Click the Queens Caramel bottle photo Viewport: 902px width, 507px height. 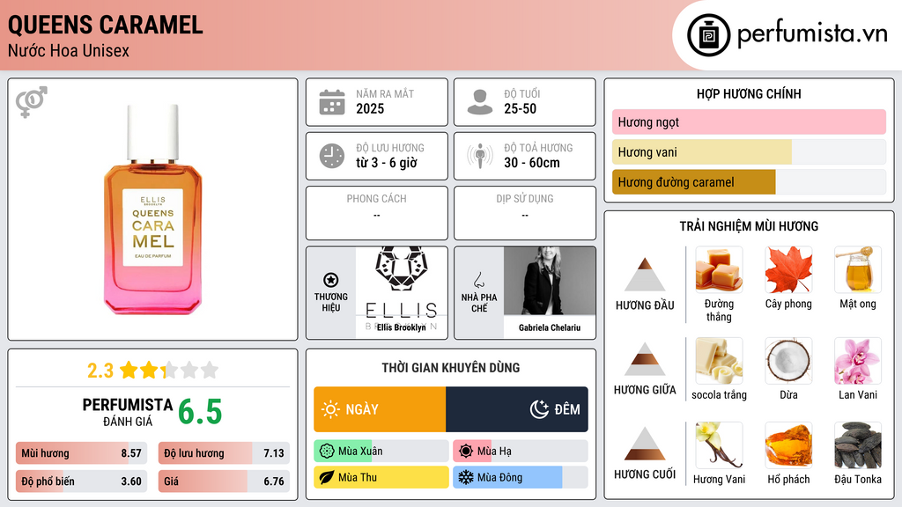(152, 209)
